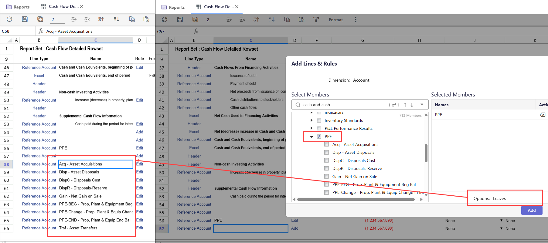Select row 58 header left window
This screenshot has width=548, height=243.
7,164
